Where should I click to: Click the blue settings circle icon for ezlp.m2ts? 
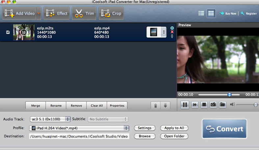tap(172, 28)
